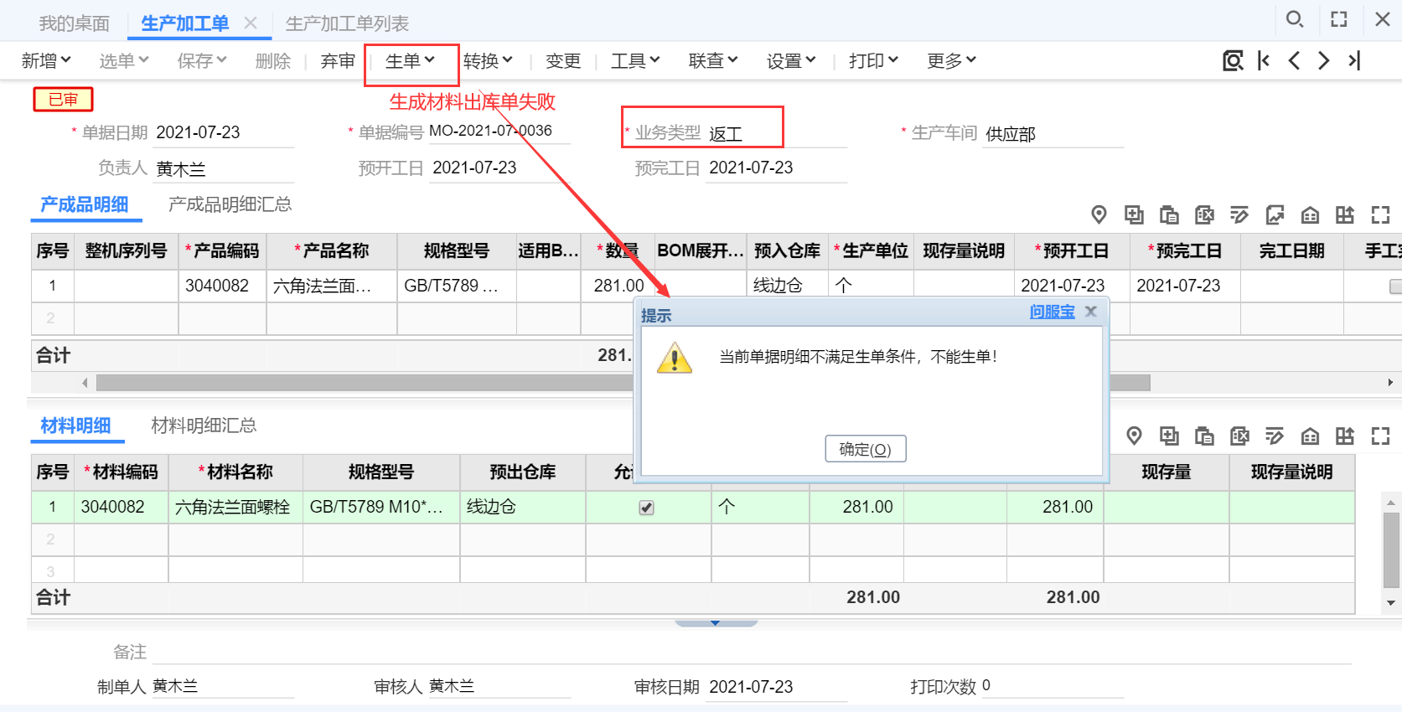Click the left scroll arrow under 产成品明细 grid
The image size is (1402, 712).
85,383
